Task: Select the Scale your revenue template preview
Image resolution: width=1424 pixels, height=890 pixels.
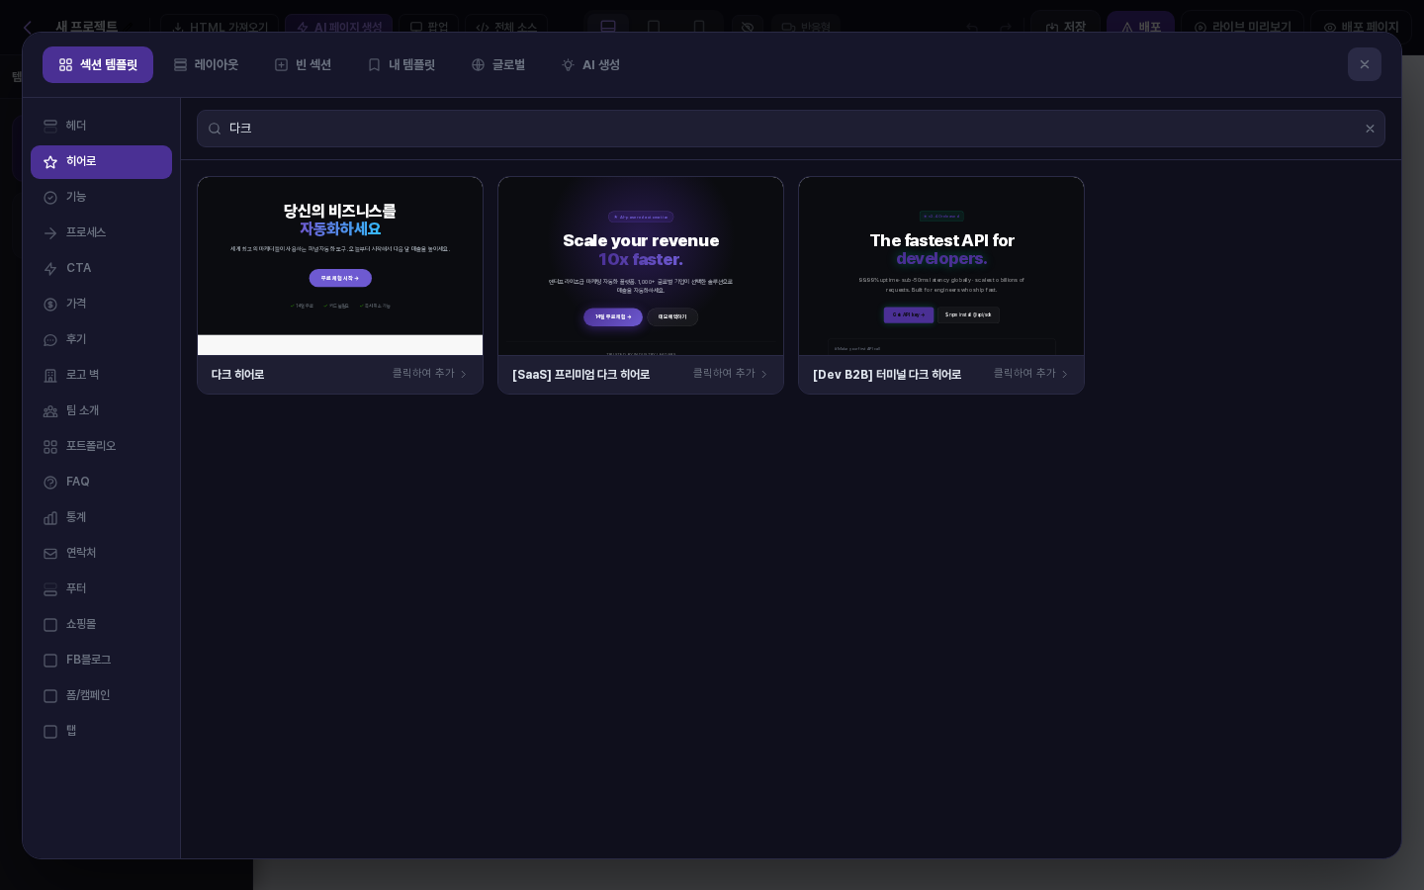Action: pos(641,266)
